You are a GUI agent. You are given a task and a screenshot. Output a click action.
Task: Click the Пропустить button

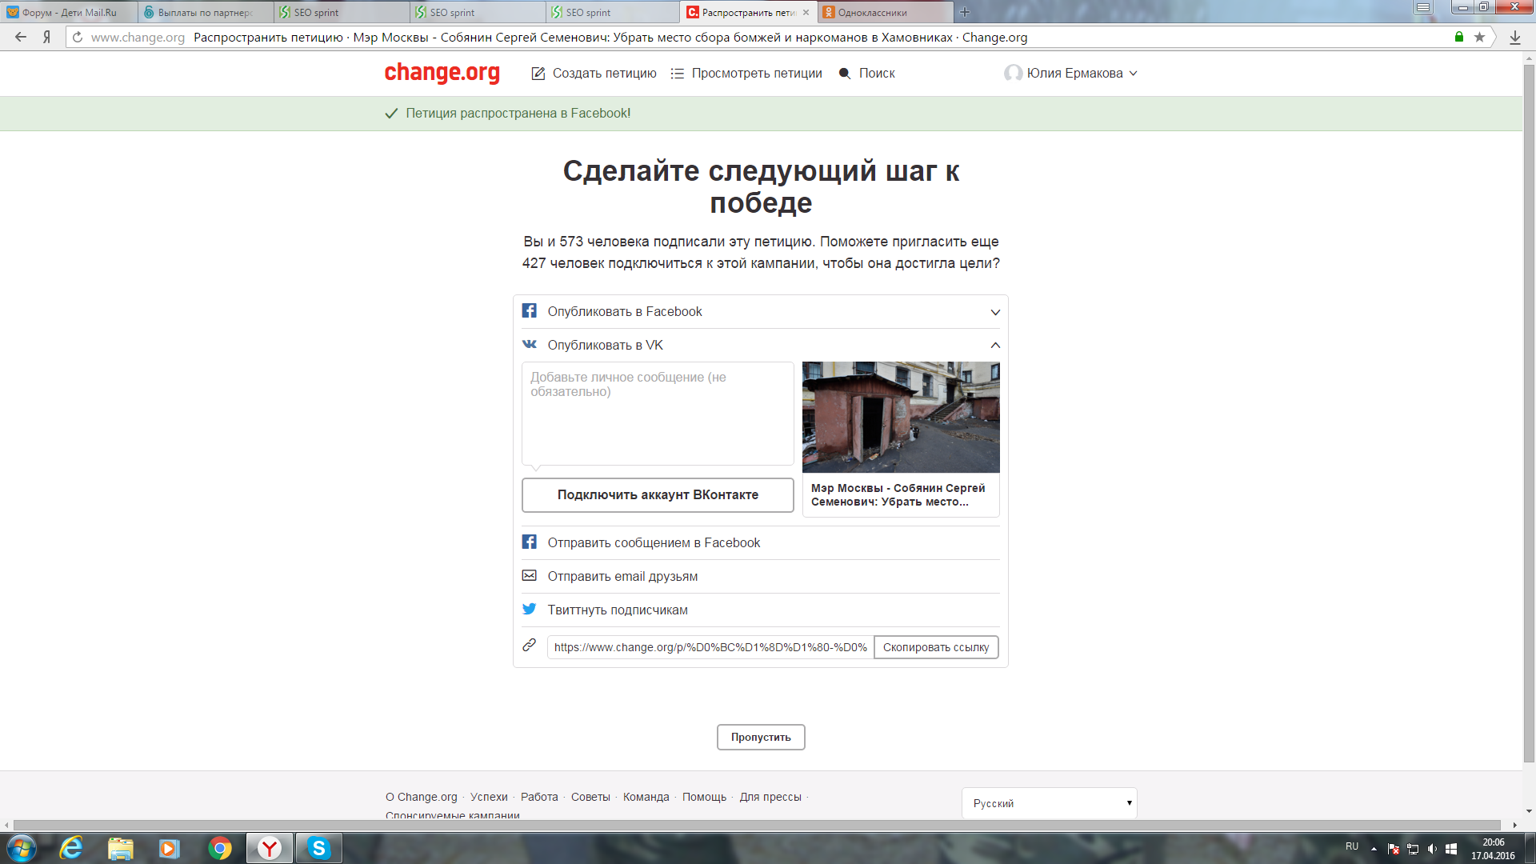point(760,737)
